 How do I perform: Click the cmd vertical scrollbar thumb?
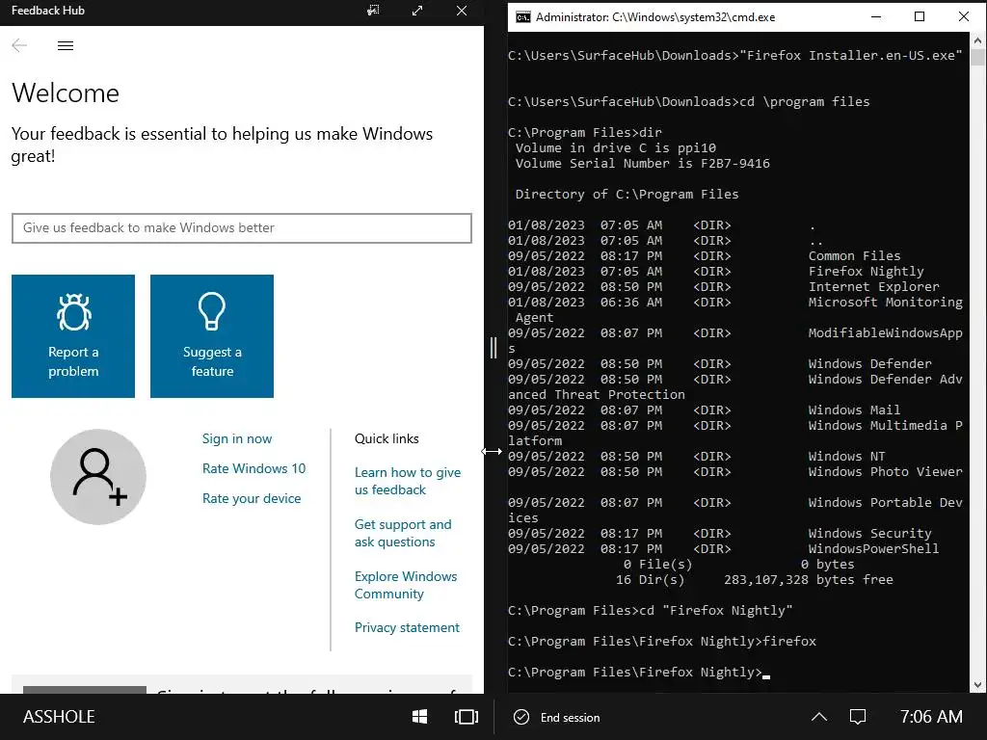point(977,57)
